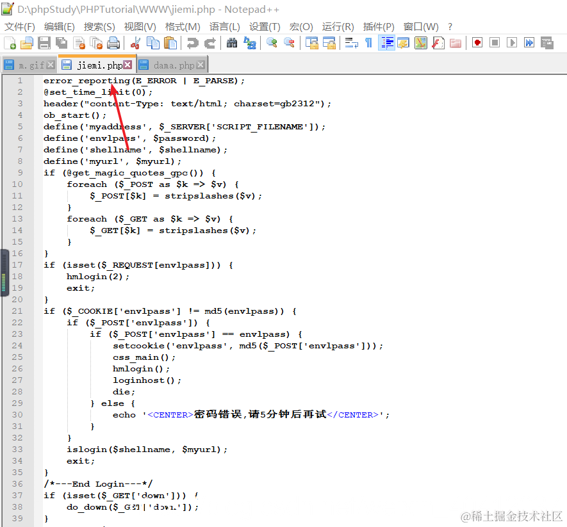Play back the recorded macro
This screenshot has height=527, width=567.
coord(512,43)
